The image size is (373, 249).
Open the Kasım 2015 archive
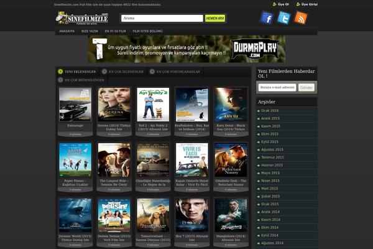(x=270, y=126)
